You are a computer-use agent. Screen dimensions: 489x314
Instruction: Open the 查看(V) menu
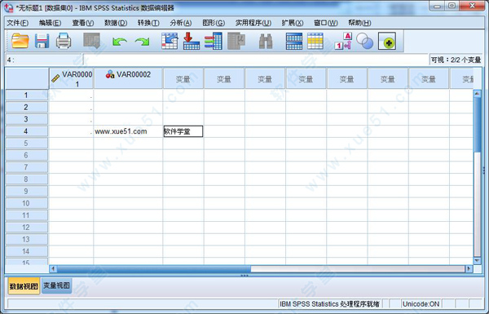click(83, 23)
